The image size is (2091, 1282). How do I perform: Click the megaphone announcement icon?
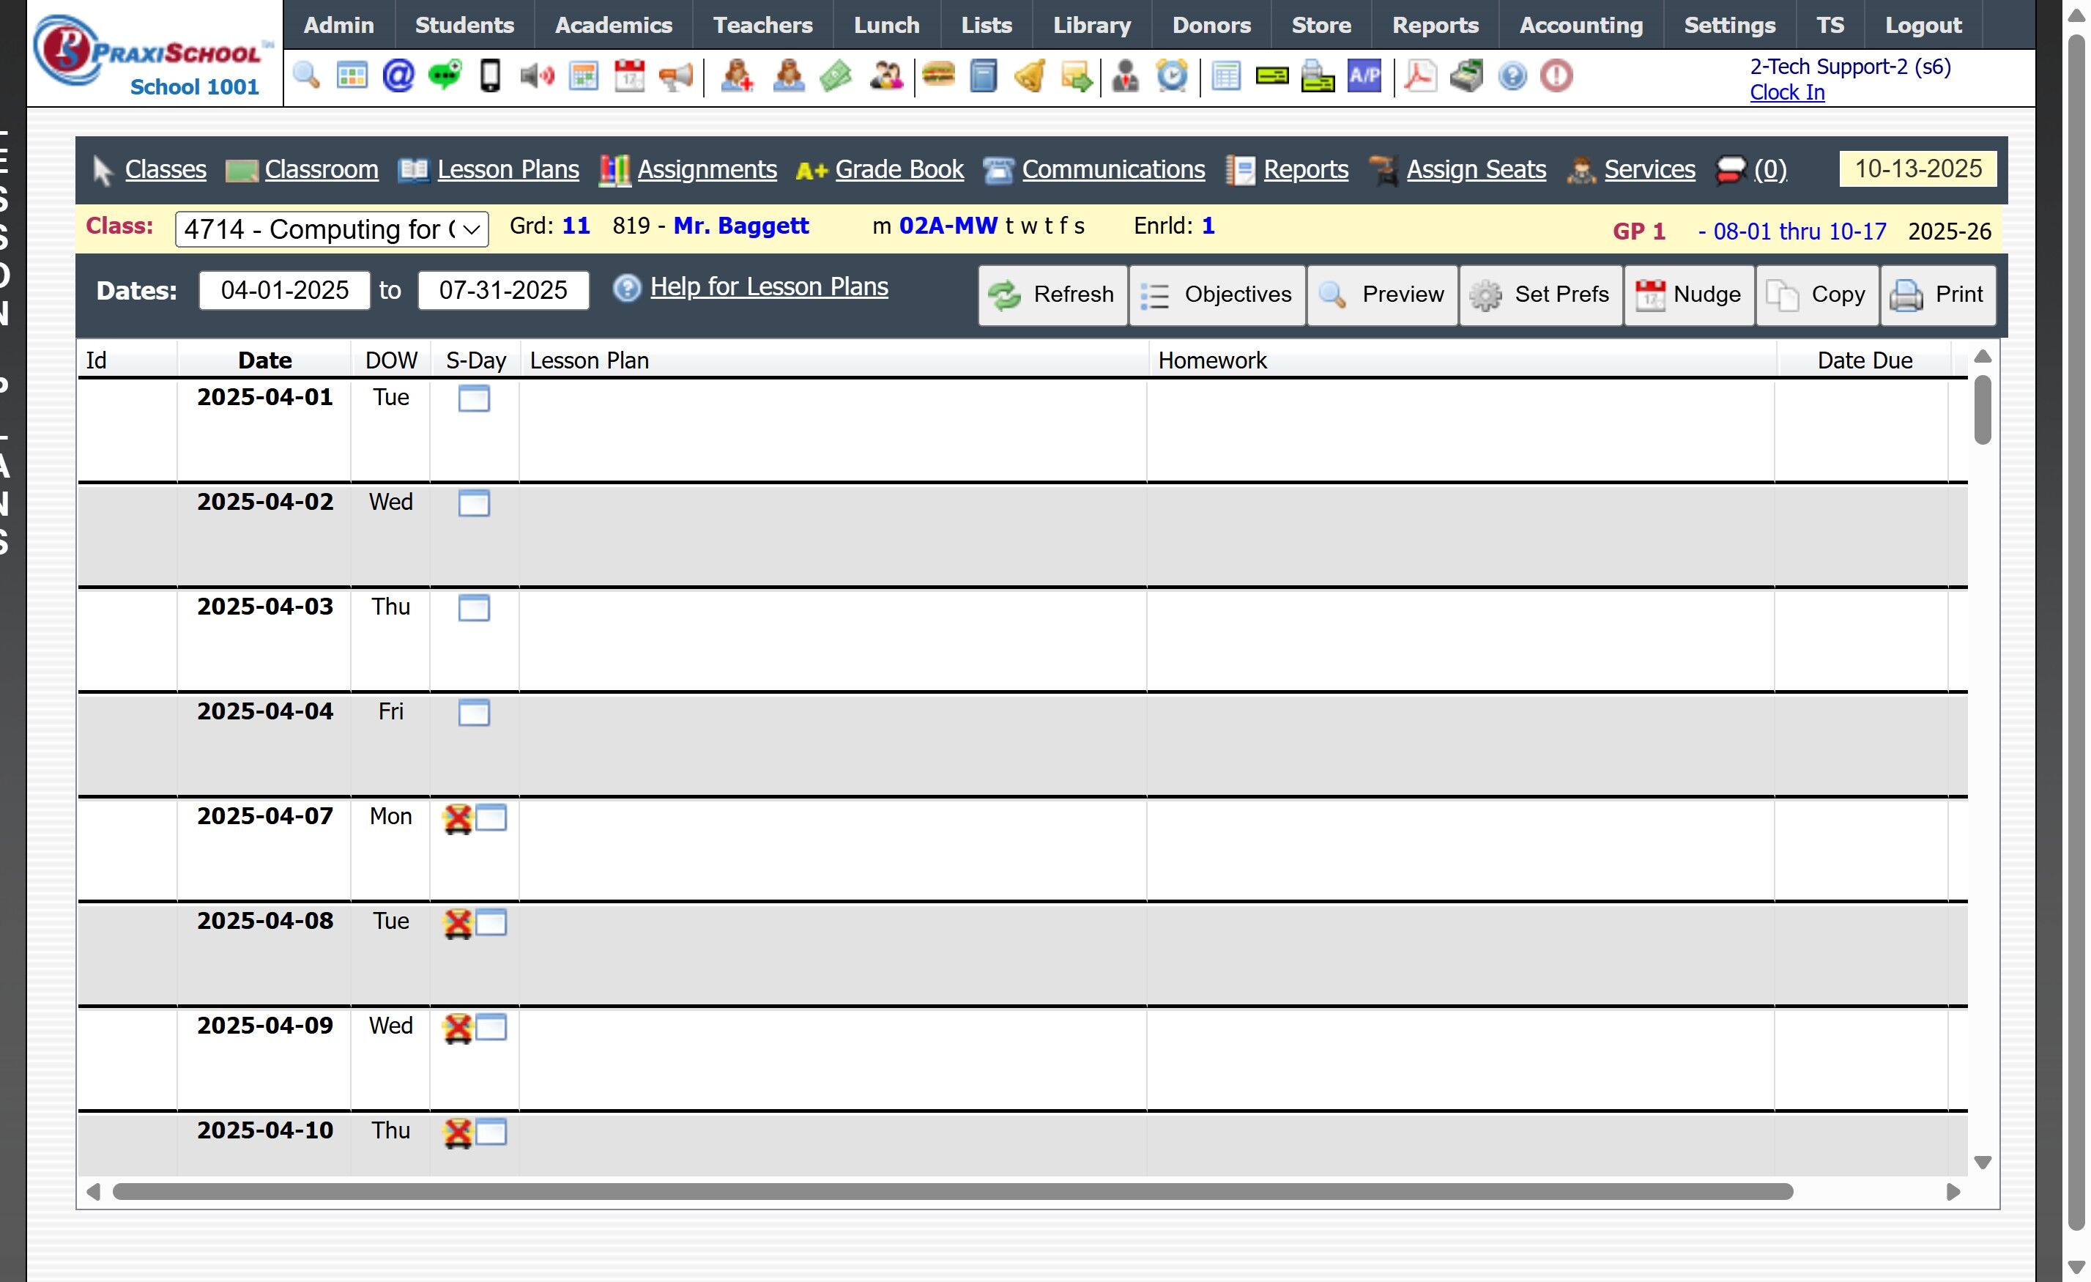tap(676, 76)
